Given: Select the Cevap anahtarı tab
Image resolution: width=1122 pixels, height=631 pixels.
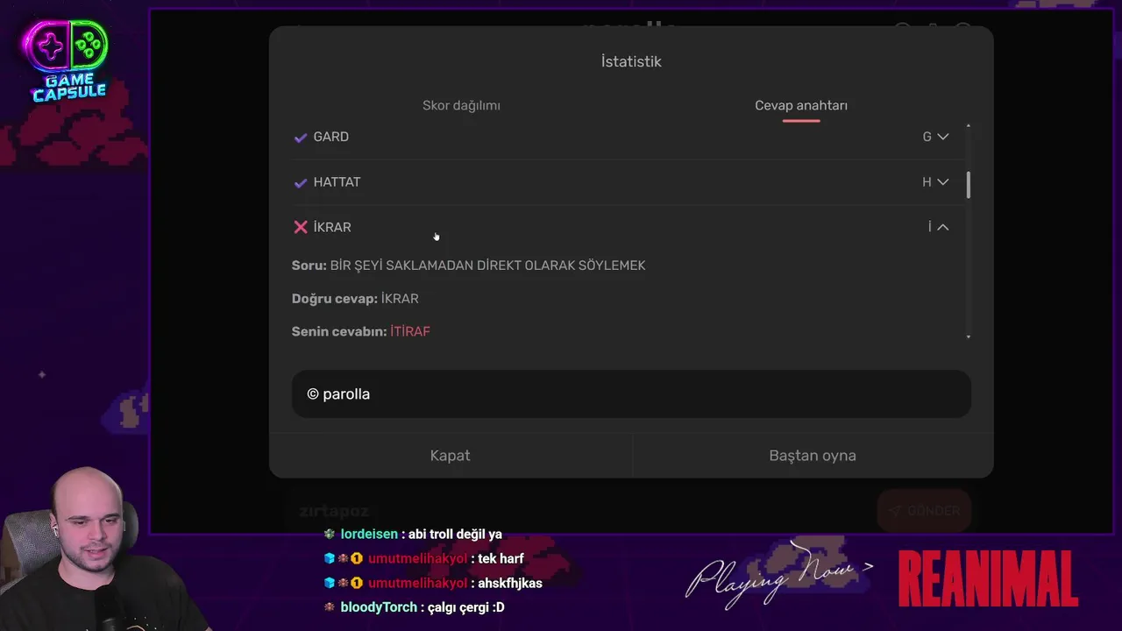Looking at the screenshot, I should pos(801,105).
